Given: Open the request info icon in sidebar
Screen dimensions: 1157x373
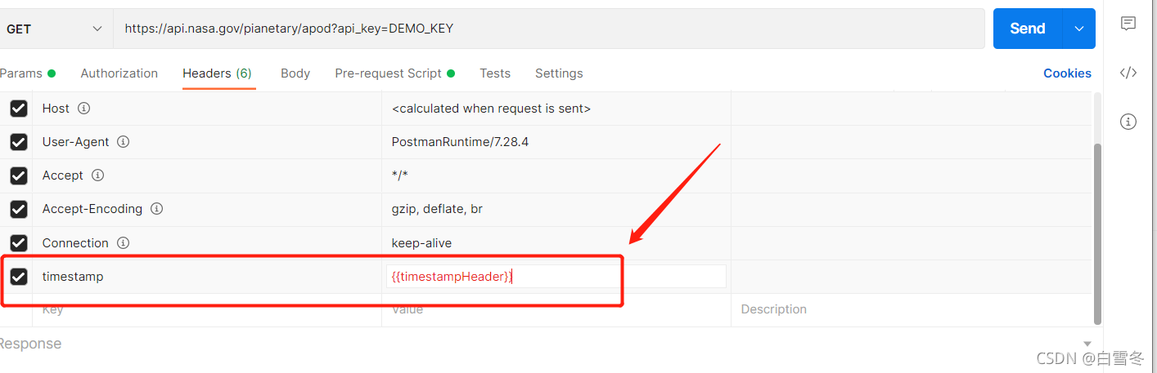Looking at the screenshot, I should click(x=1128, y=122).
